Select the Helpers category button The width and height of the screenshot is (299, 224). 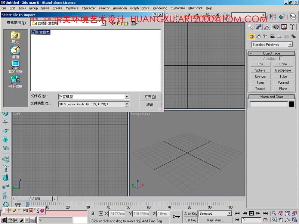point(279,36)
